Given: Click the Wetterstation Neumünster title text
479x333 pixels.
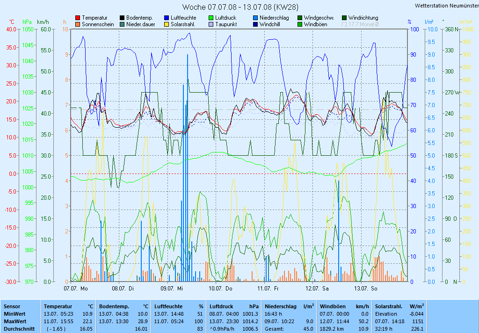Looking at the screenshot, I should (445, 6).
